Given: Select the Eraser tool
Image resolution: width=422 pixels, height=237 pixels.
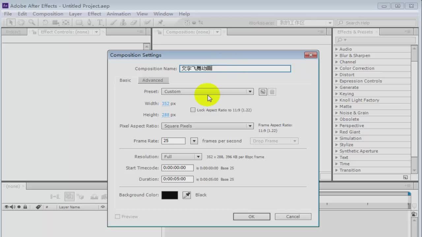Looking at the screenshot, I should 133,22.
